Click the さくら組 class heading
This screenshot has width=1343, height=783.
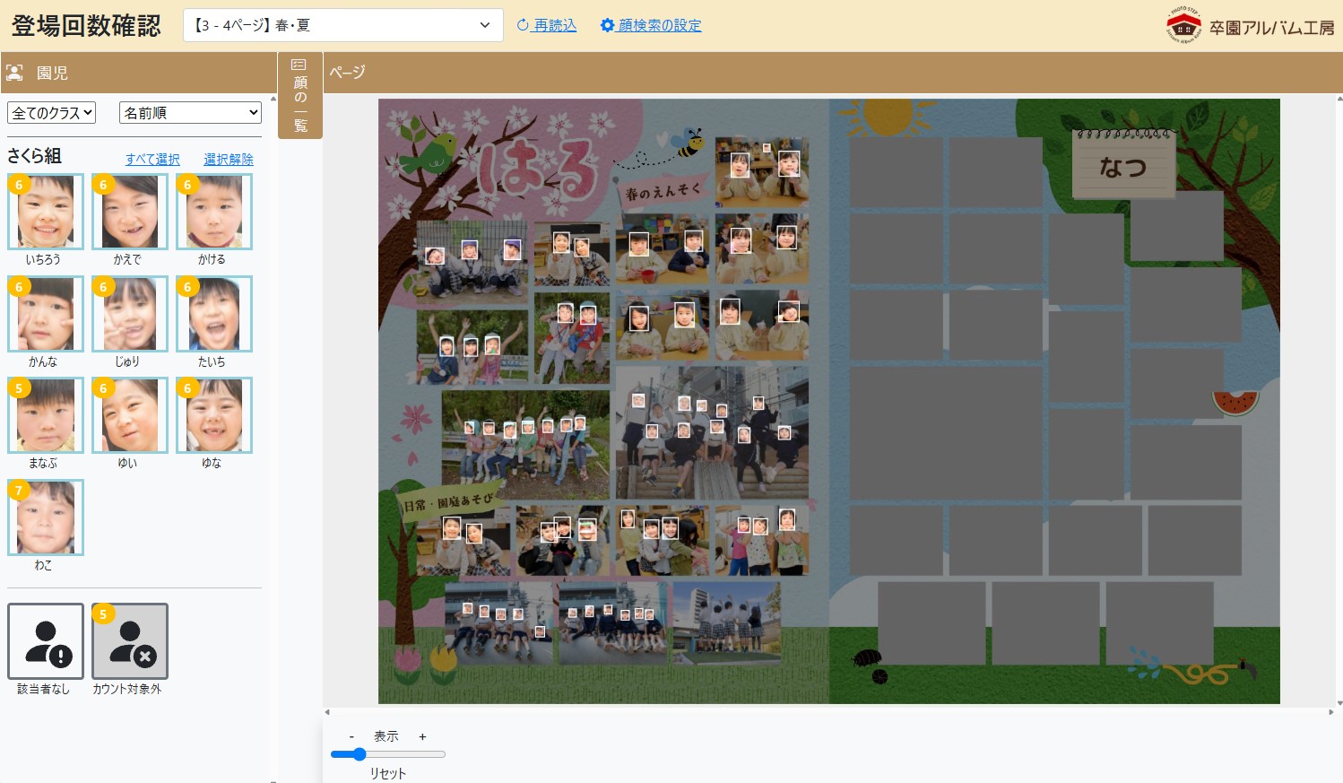35,156
